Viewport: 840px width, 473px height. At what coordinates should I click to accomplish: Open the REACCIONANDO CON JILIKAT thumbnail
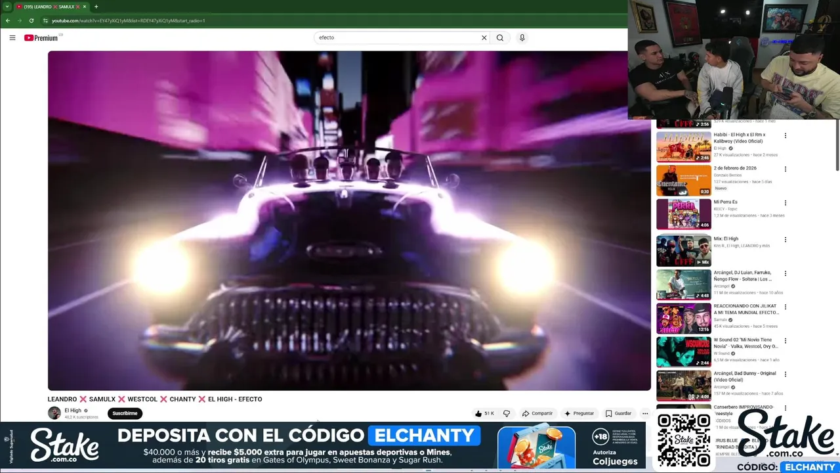(683, 319)
